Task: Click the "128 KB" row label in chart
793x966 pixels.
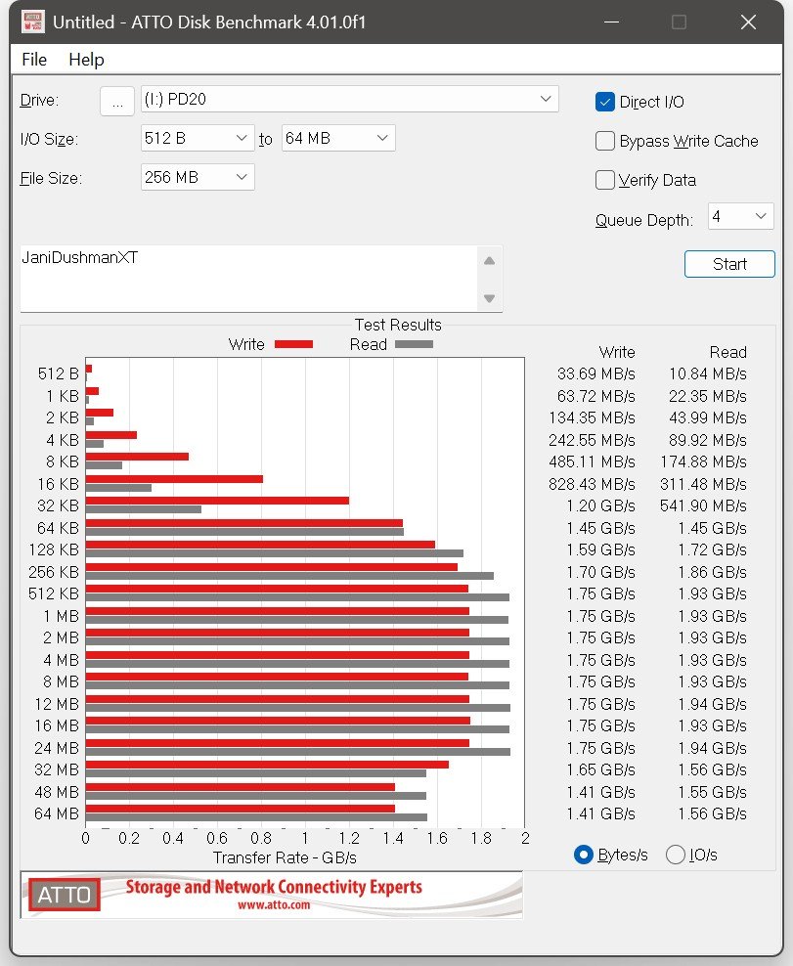Action: click(54, 549)
